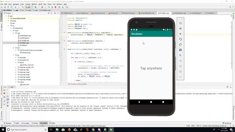The image size is (235, 132).
Task: Click the emulator volume down icon
Action: pos(180,34)
